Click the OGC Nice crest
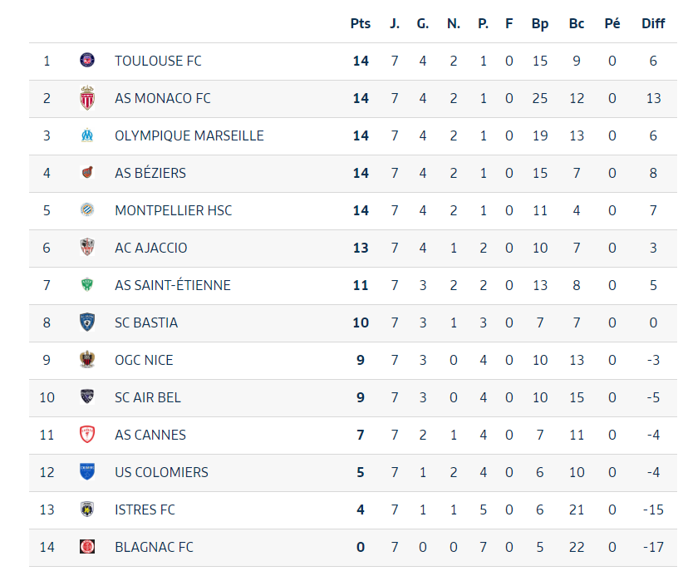 pos(87,360)
